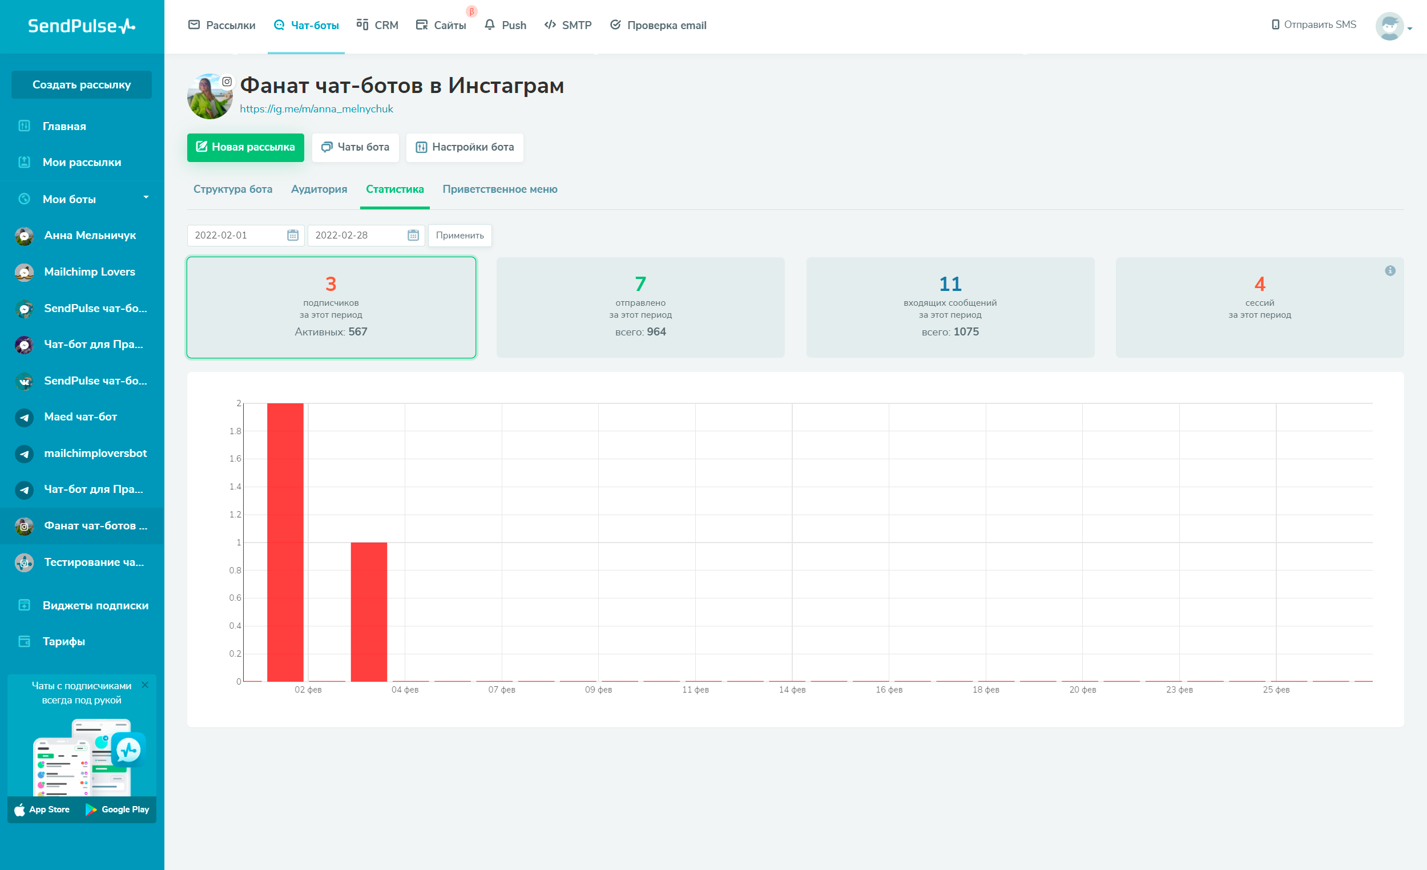Click the SendPulse logo
The image size is (1427, 870).
(x=82, y=26)
